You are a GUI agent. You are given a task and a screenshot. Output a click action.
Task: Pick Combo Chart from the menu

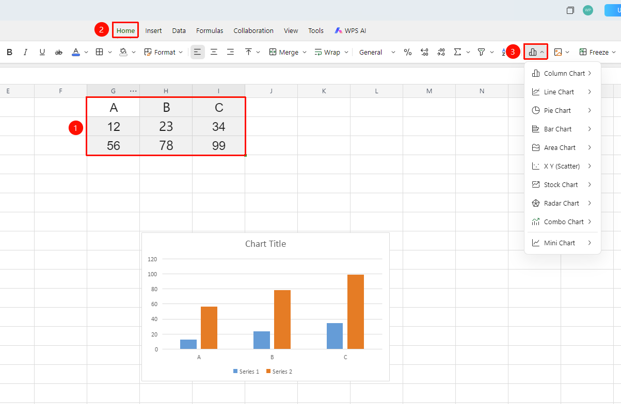562,222
